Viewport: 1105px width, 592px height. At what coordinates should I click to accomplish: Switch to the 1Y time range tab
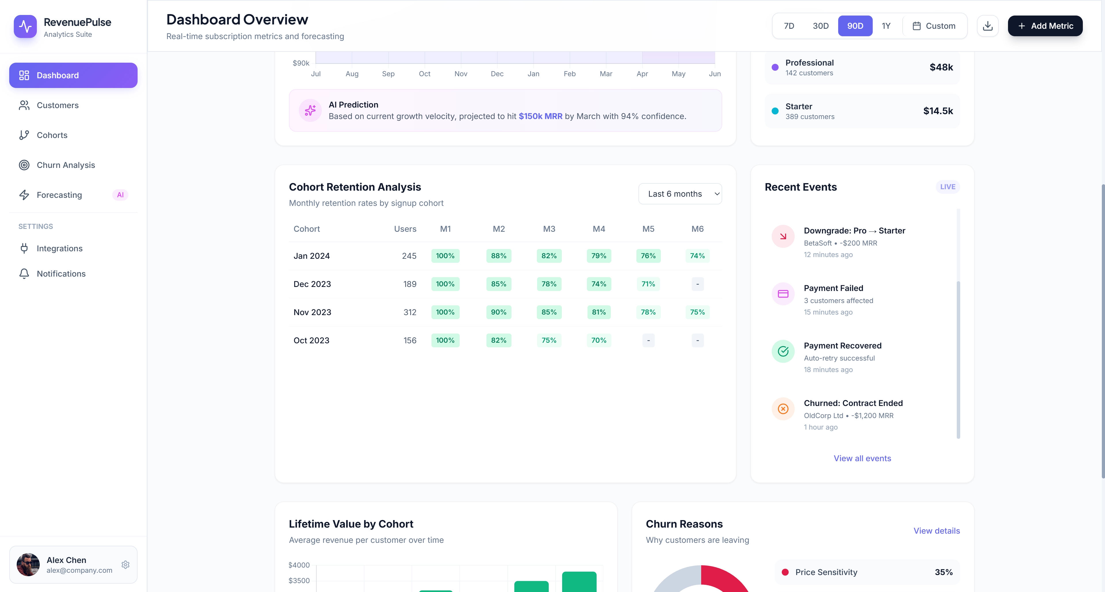(886, 26)
